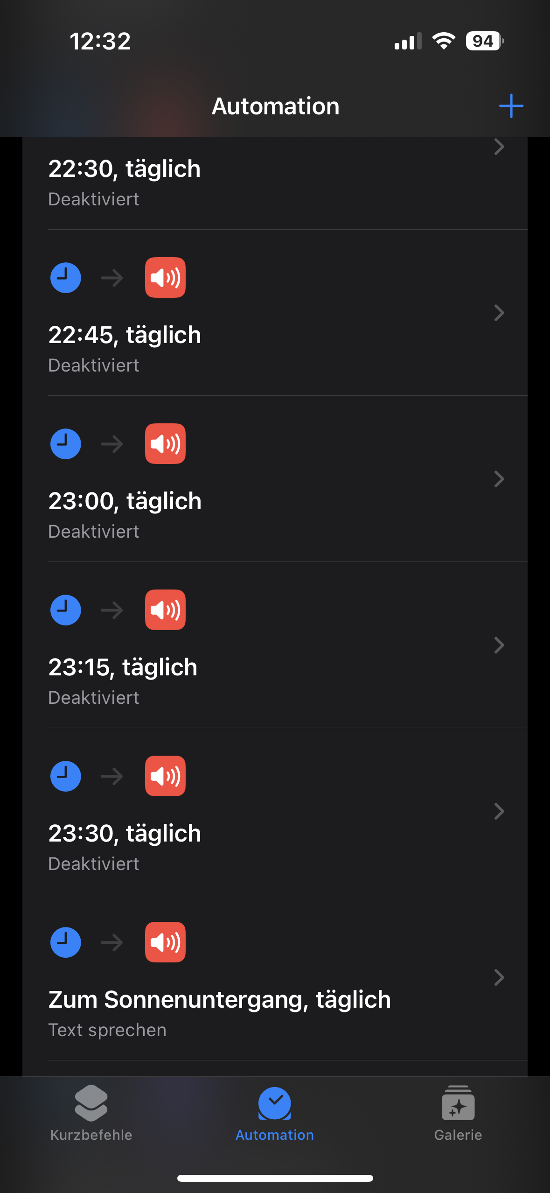Select the Automation tab in bottom bar
This screenshot has height=1193, width=550.
coord(275,1114)
